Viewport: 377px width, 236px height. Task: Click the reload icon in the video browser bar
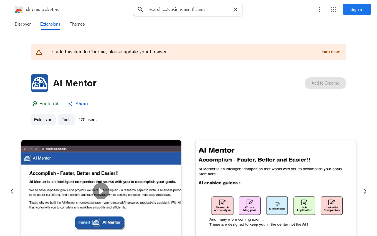click(36, 149)
